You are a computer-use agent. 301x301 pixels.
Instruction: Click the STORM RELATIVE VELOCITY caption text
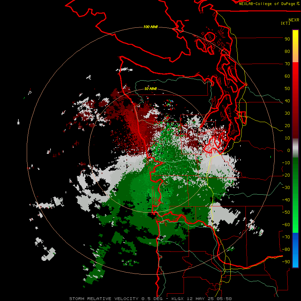104,299
